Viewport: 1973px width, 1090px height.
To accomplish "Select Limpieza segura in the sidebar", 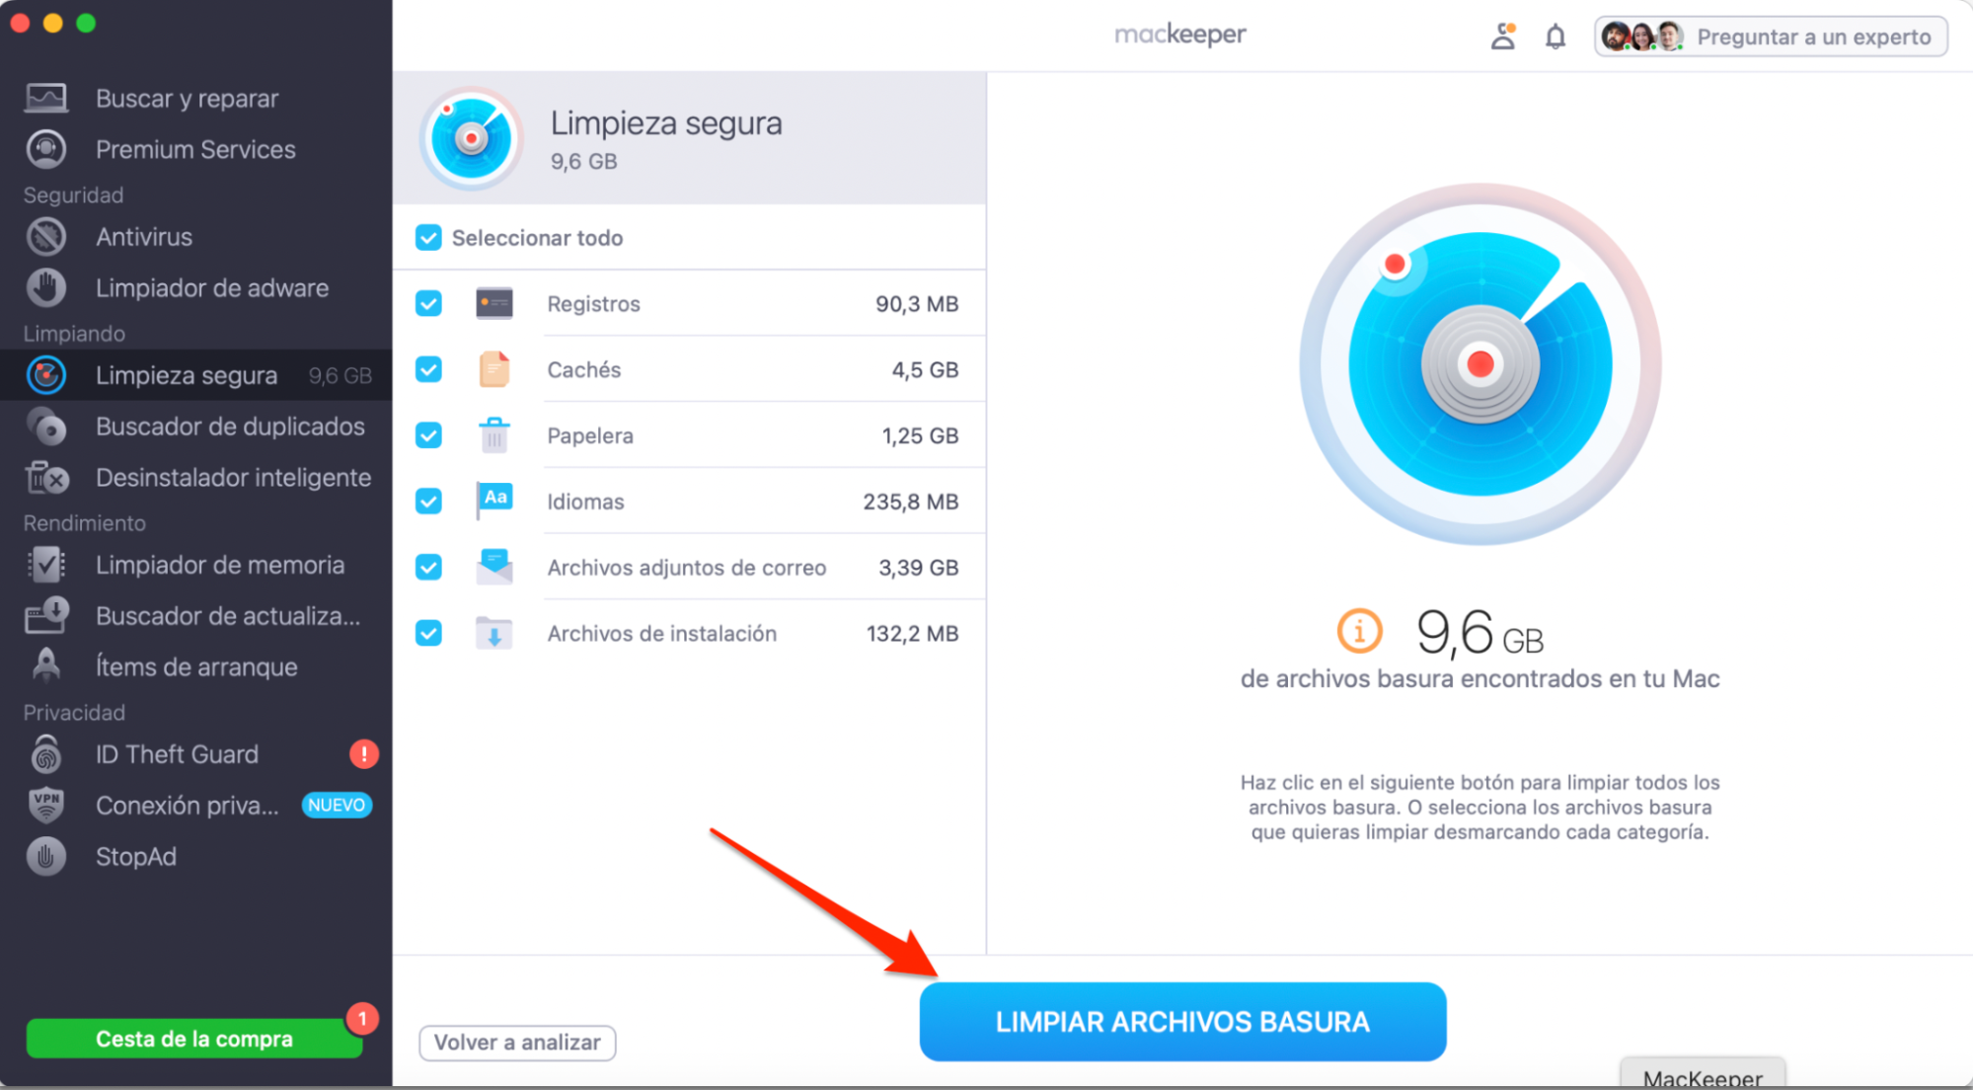I will tap(186, 375).
